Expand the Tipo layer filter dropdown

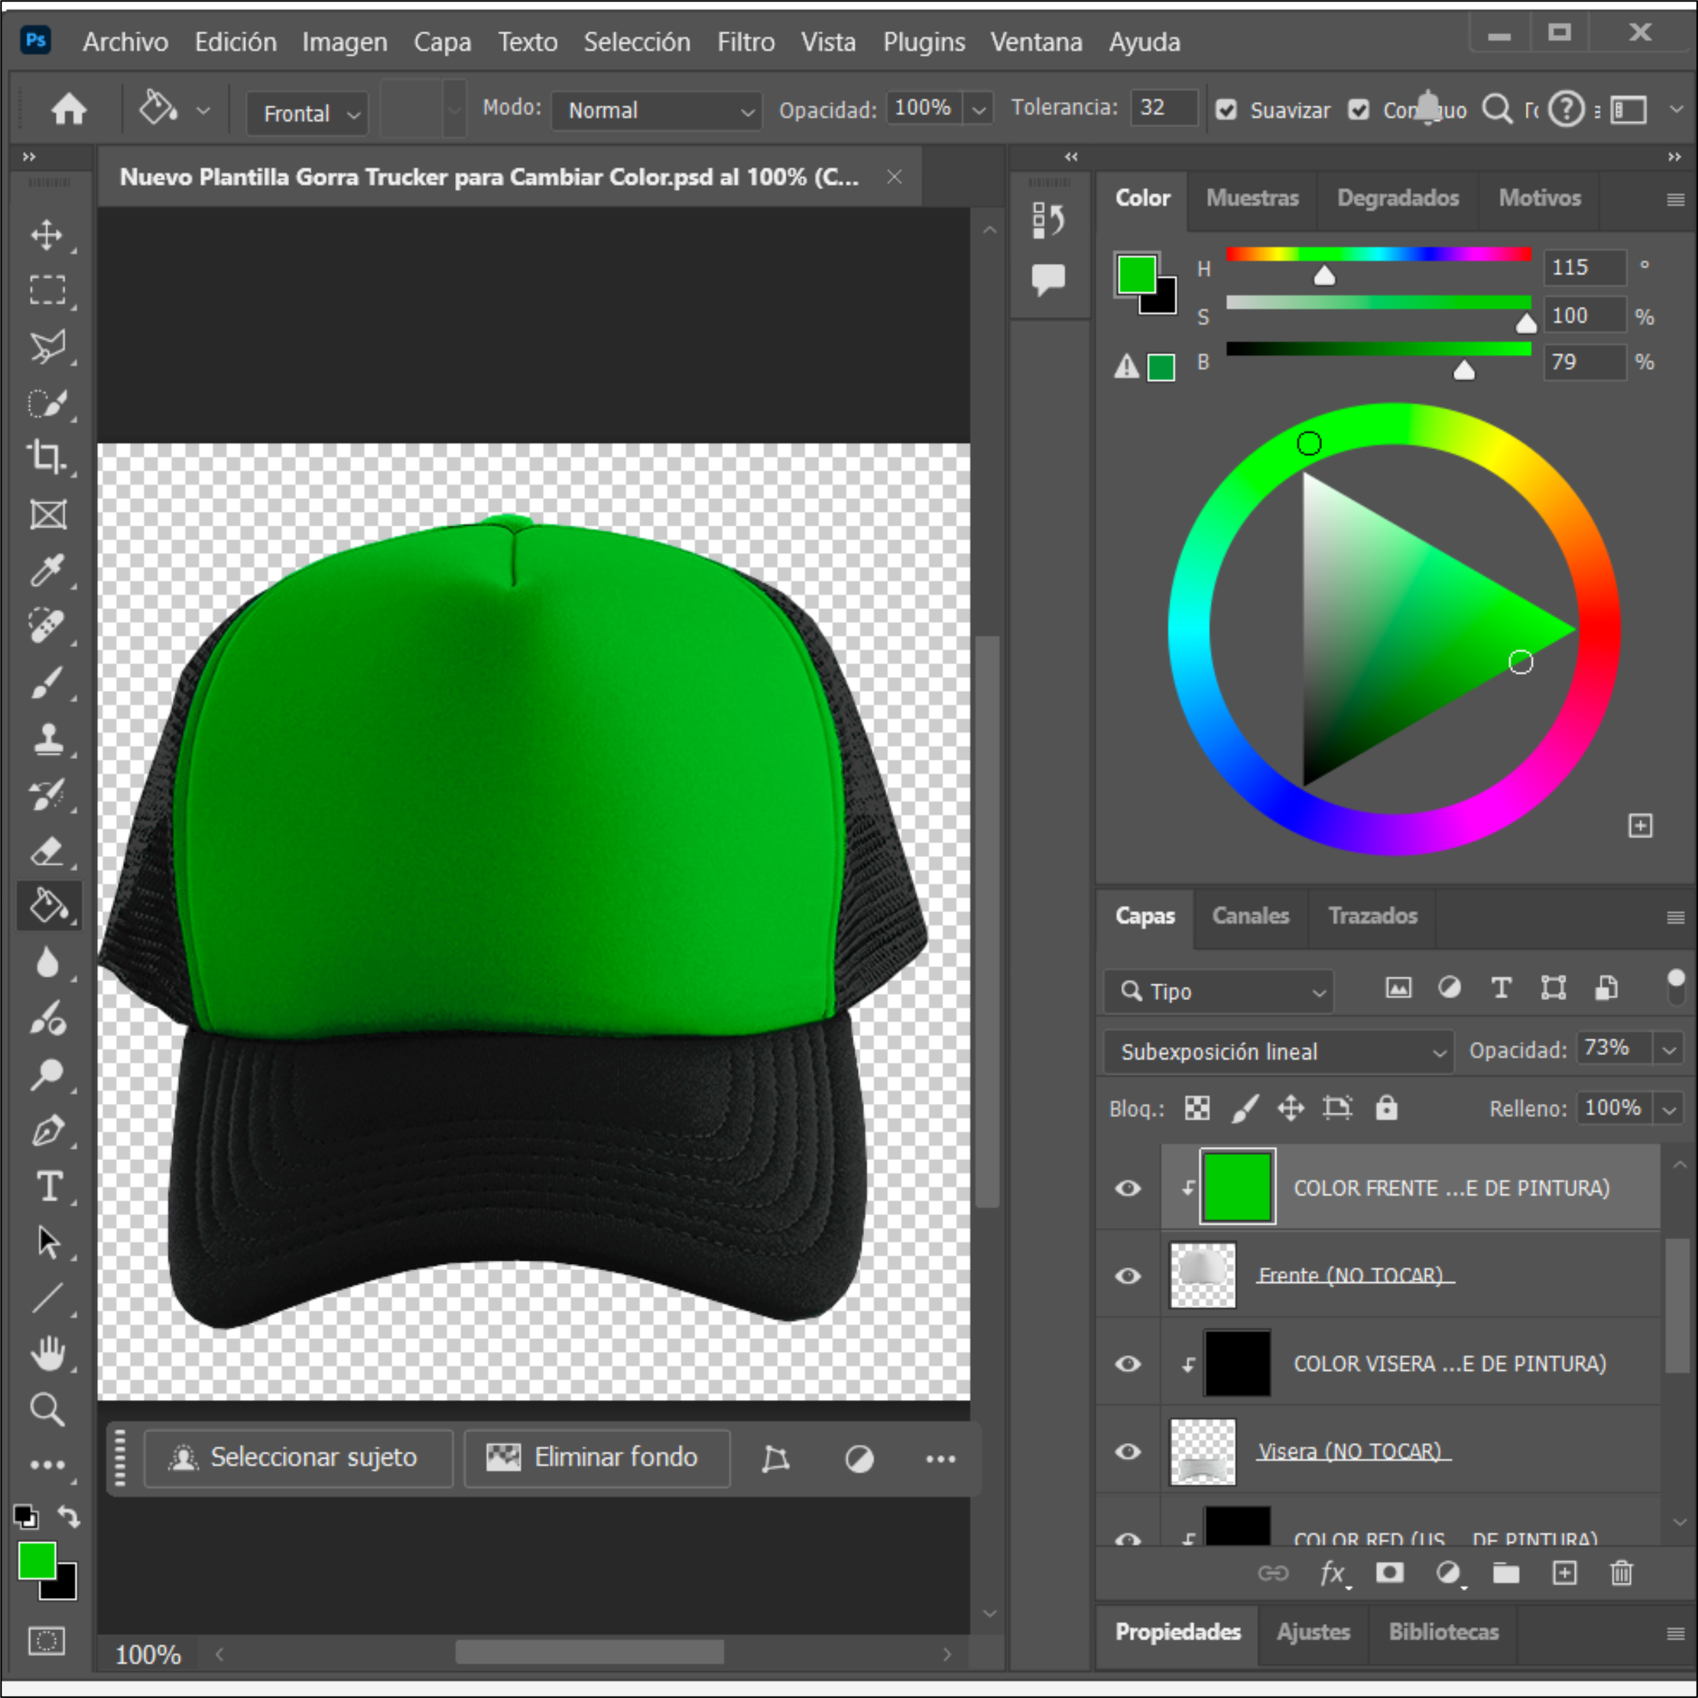(x=1219, y=991)
